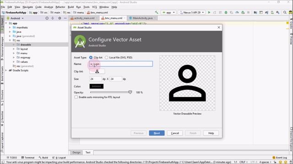Click the Vector Drawable Preview image
Screen dimensions: 293x164
pyautogui.click(x=187, y=83)
